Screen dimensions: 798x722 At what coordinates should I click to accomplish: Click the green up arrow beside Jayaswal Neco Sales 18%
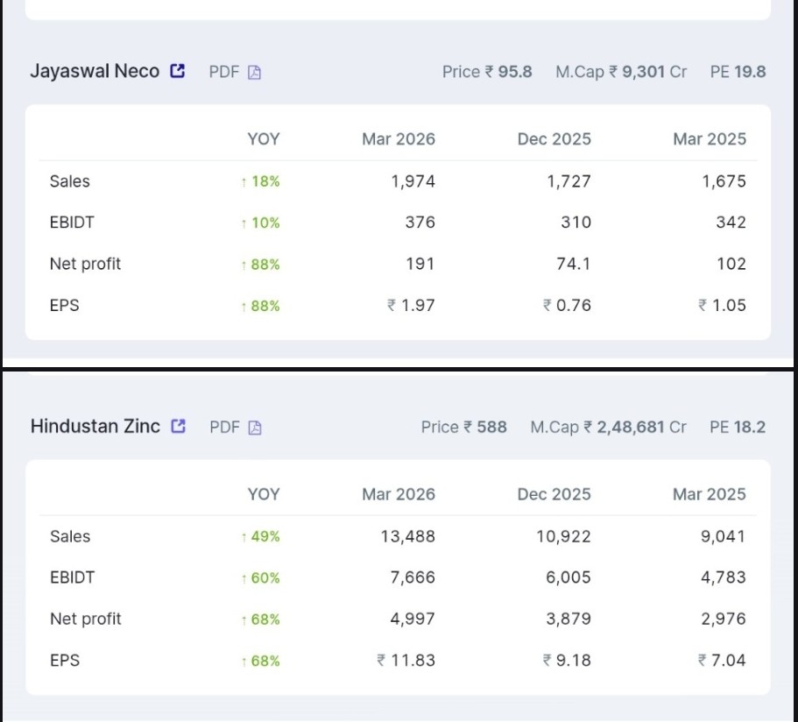pos(244,181)
